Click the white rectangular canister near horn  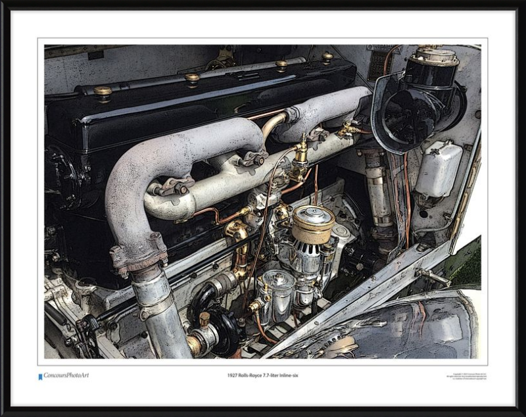tap(439, 168)
